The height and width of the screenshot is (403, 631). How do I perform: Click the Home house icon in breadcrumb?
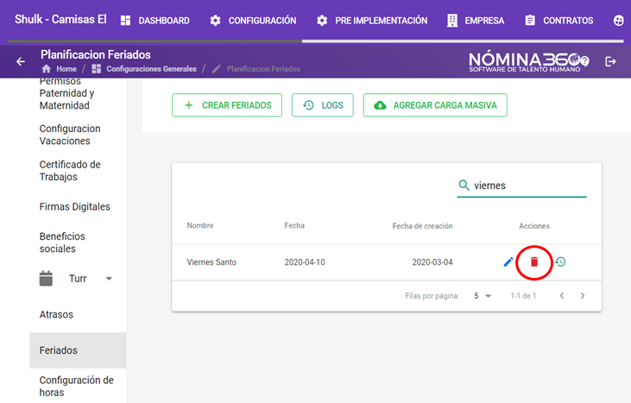tap(47, 69)
